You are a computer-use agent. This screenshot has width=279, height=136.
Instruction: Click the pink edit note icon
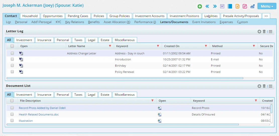point(245,6)
